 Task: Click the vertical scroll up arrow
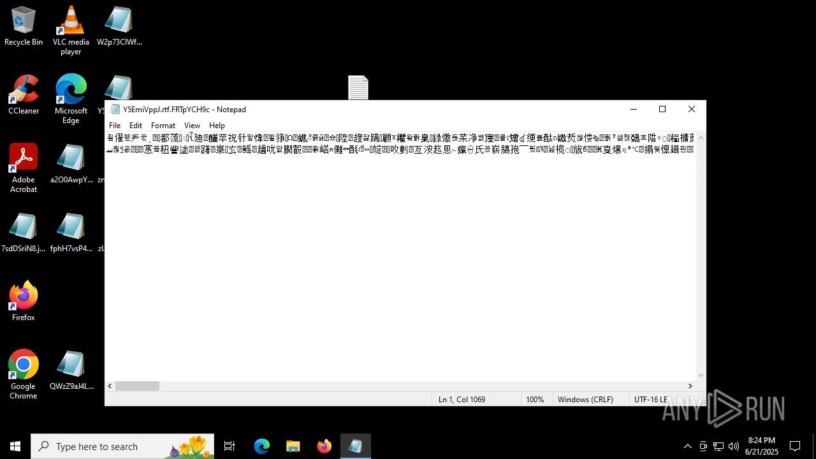tap(701, 138)
